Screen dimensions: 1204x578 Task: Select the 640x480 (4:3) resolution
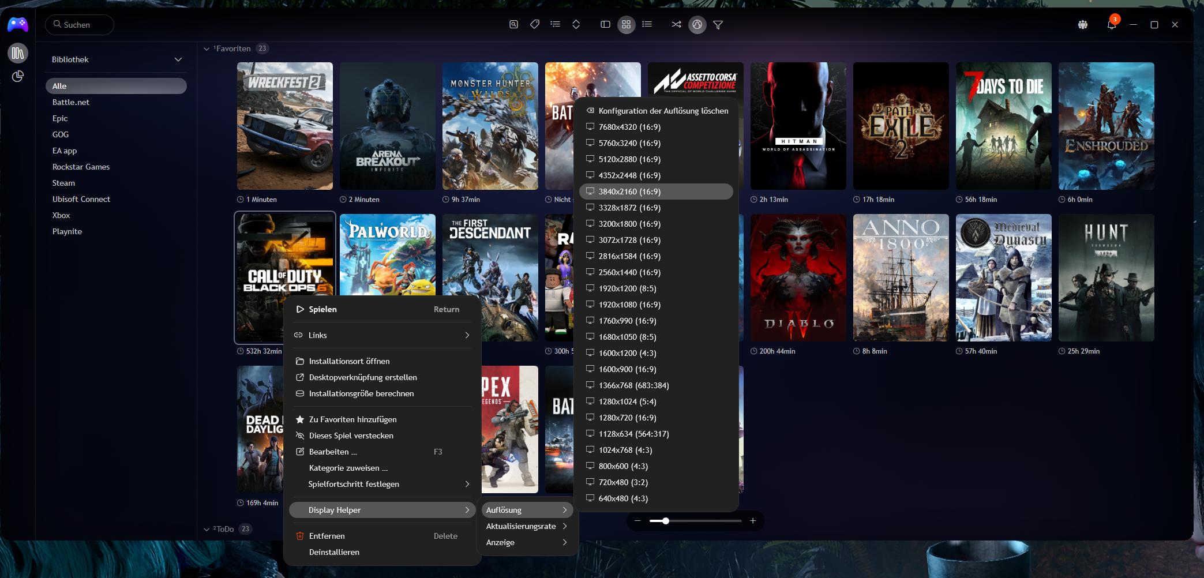pyautogui.click(x=656, y=498)
